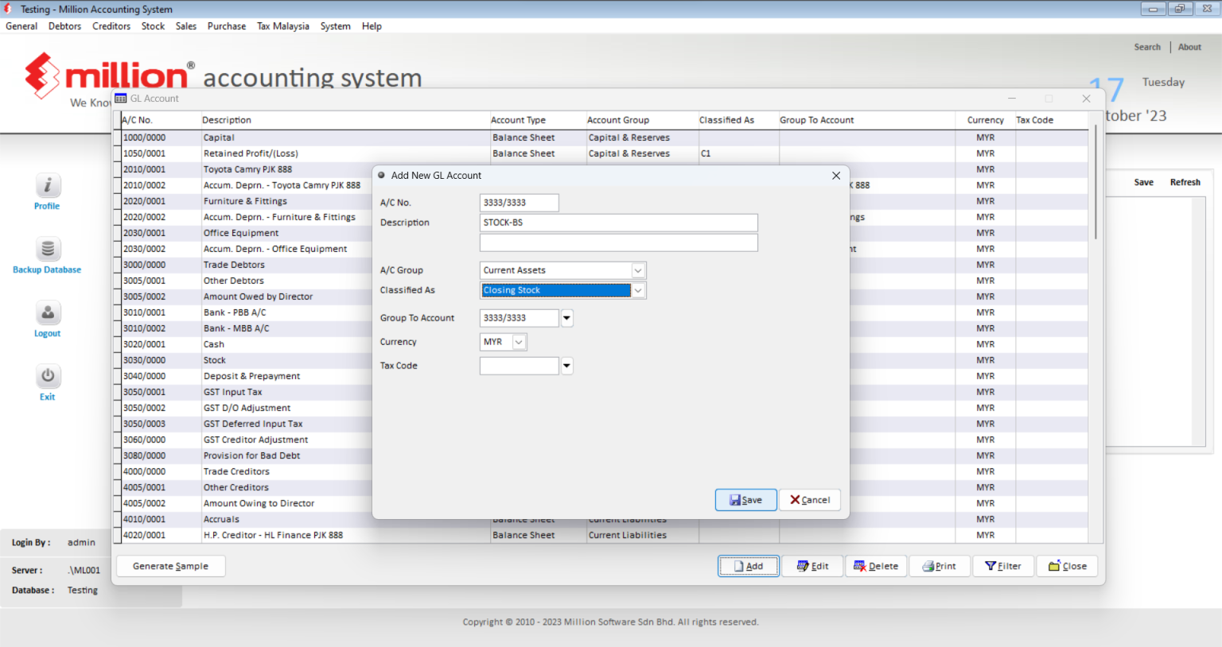The width and height of the screenshot is (1222, 647).
Task: Open the Group To Account dropdown arrow
Action: pyautogui.click(x=566, y=318)
